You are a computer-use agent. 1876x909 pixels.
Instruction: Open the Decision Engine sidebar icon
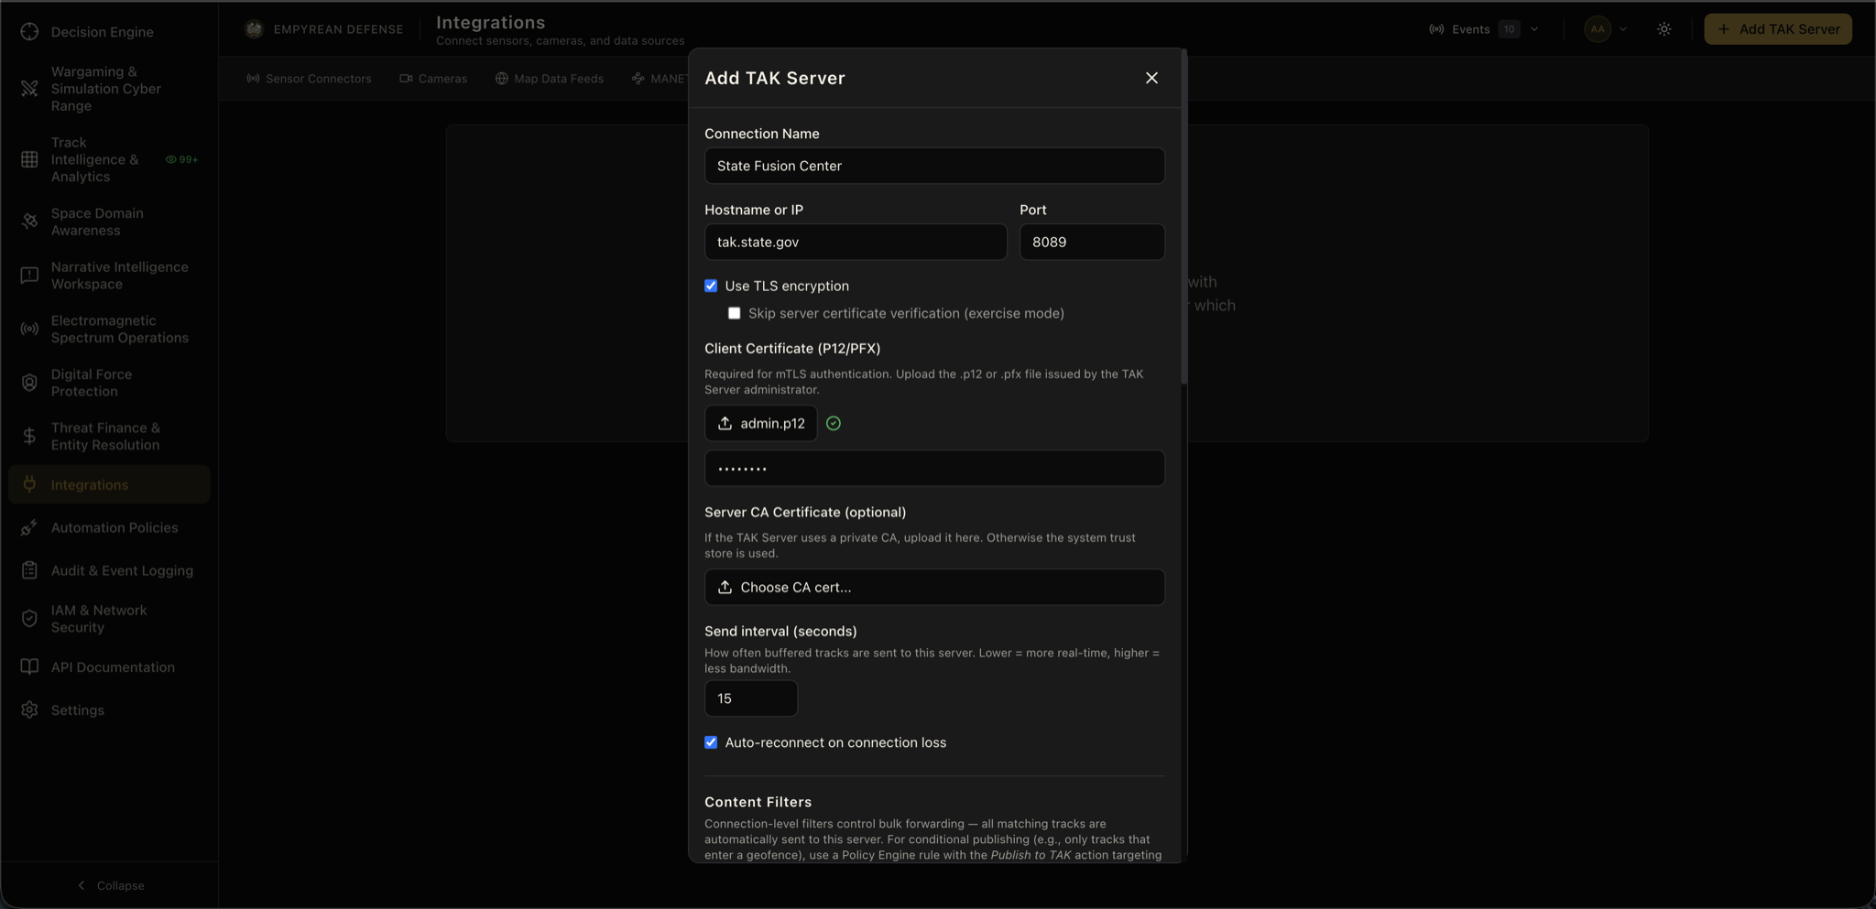click(29, 32)
